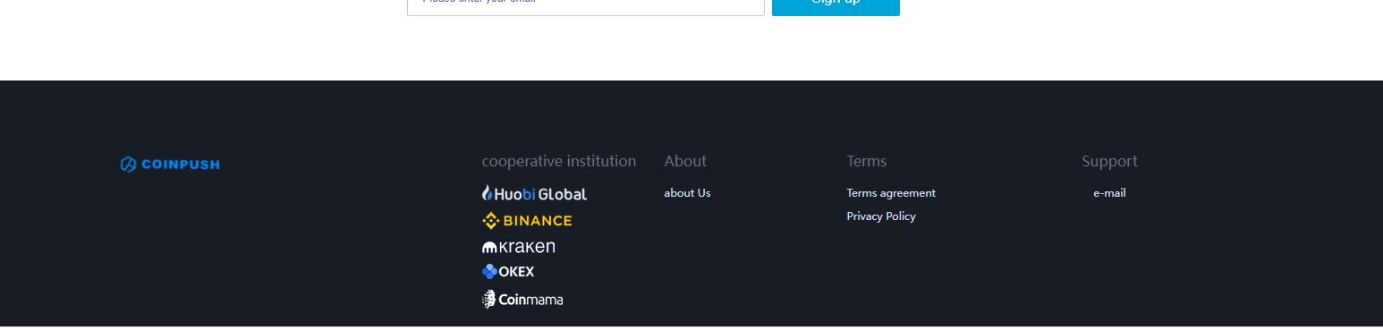Click the OKEX blue dots icon
The image size is (1383, 330).
coord(489,272)
